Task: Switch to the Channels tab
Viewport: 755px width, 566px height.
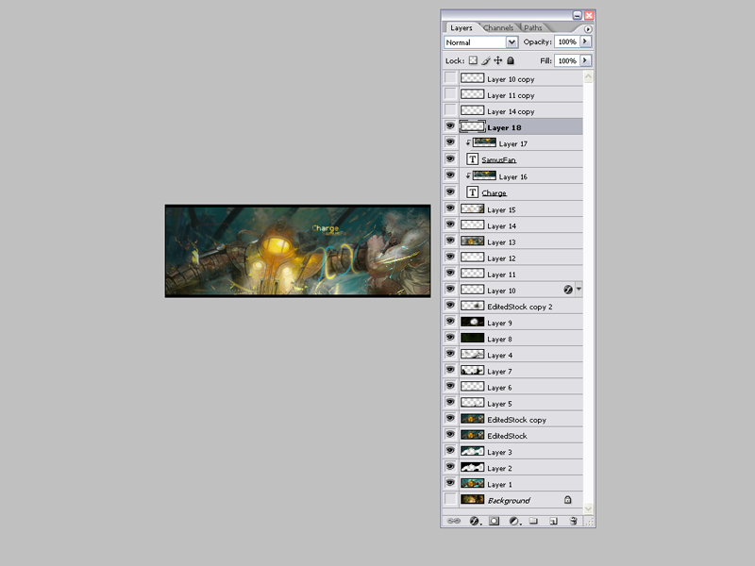Action: pyautogui.click(x=498, y=28)
